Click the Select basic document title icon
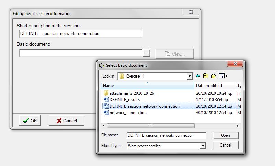This screenshot has height=166, width=275. 101,65
